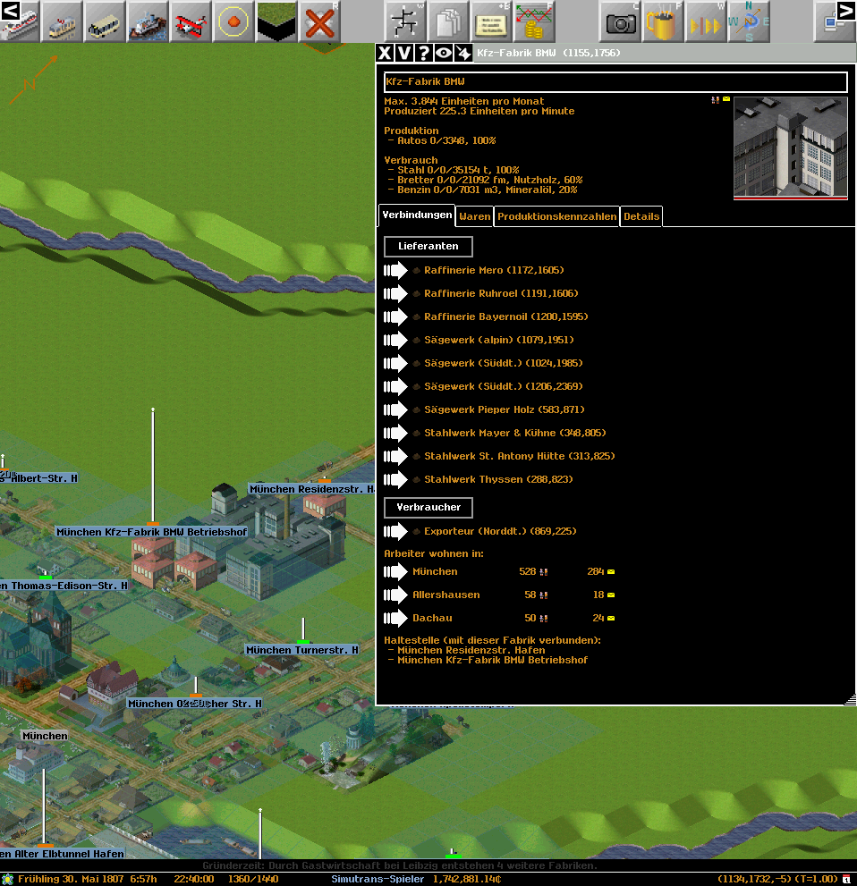Viewport: 857px width, 886px height.
Task: Switch to the Produktionskennzahlen tab
Action: (556, 216)
